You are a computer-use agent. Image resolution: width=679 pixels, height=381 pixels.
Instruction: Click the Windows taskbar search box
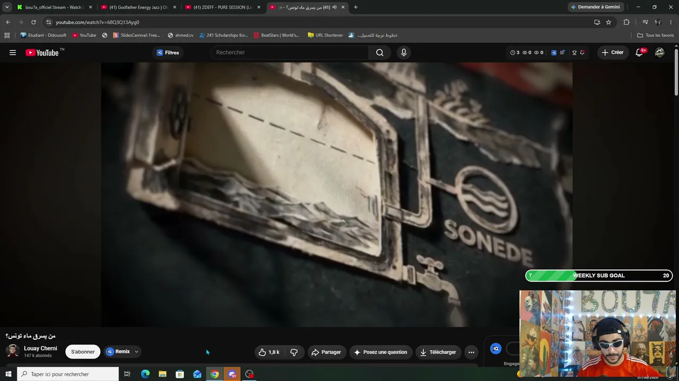click(68, 374)
